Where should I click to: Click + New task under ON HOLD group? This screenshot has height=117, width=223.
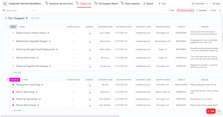coord(16,110)
